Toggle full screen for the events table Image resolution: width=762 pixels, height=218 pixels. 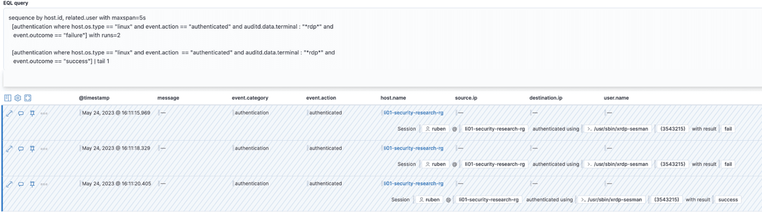coord(28,98)
